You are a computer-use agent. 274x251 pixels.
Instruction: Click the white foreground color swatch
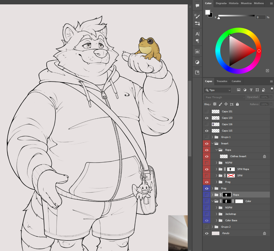(x=207, y=12)
